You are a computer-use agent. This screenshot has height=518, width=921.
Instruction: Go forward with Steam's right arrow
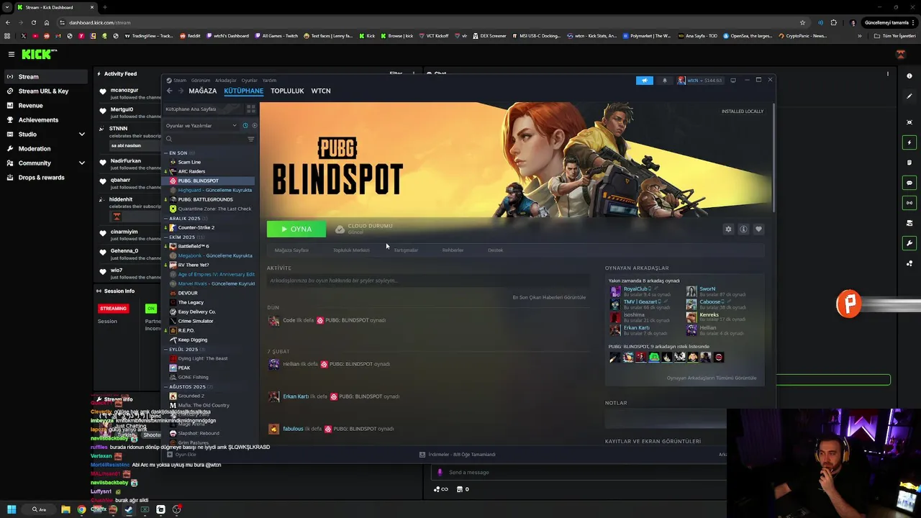tap(180, 91)
